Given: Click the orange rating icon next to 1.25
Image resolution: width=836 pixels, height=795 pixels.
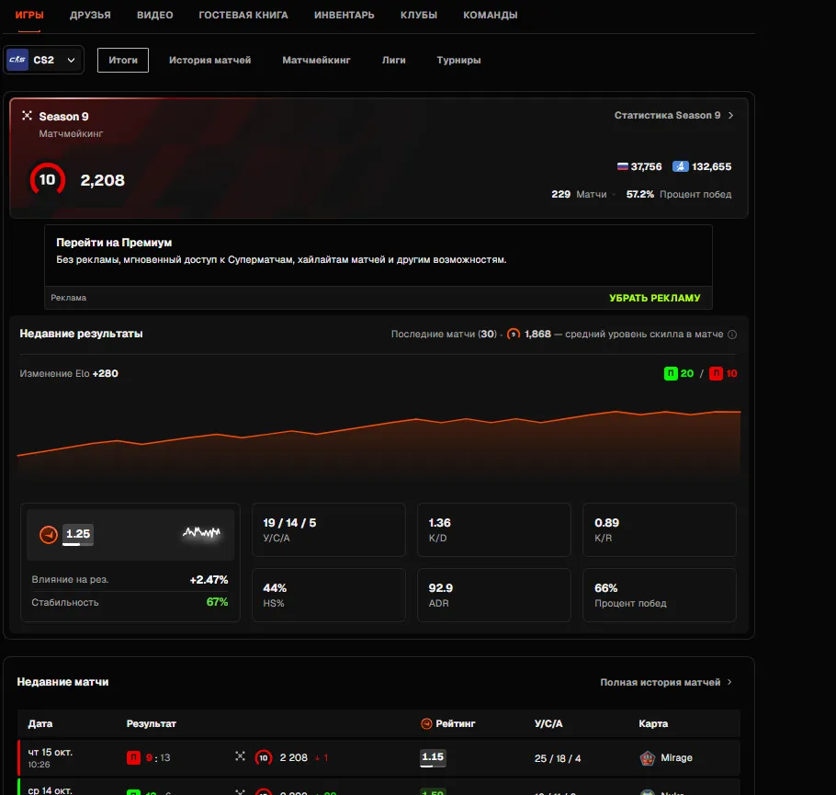Looking at the screenshot, I should [49, 534].
